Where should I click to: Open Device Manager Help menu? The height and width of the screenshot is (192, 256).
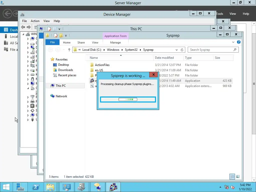coord(57,21)
